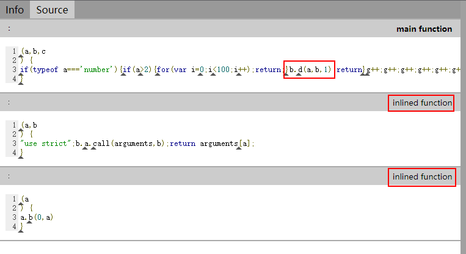
Task: Click marker below brace after 'number' check
Action: click(123, 74)
